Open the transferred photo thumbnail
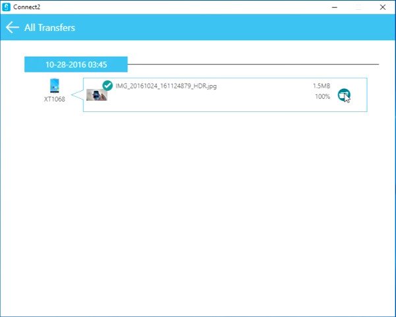This screenshot has height=317, width=396. click(x=97, y=95)
